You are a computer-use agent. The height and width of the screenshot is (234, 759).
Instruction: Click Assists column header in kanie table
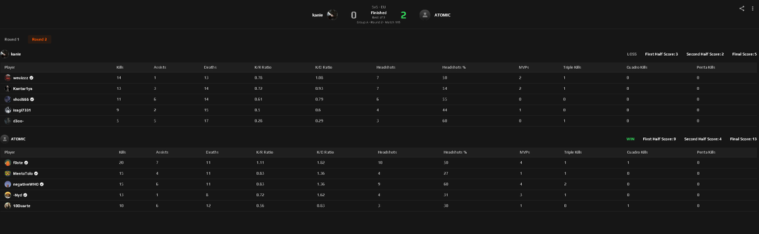coord(159,67)
